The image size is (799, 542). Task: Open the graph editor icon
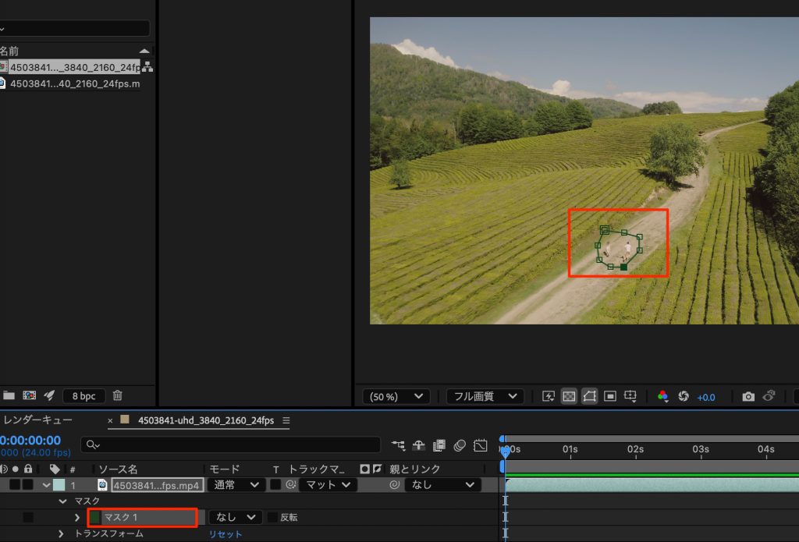480,445
